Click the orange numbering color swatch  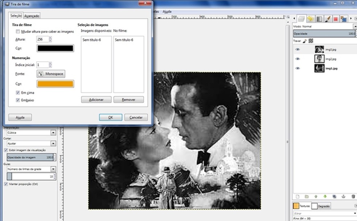coord(55,84)
